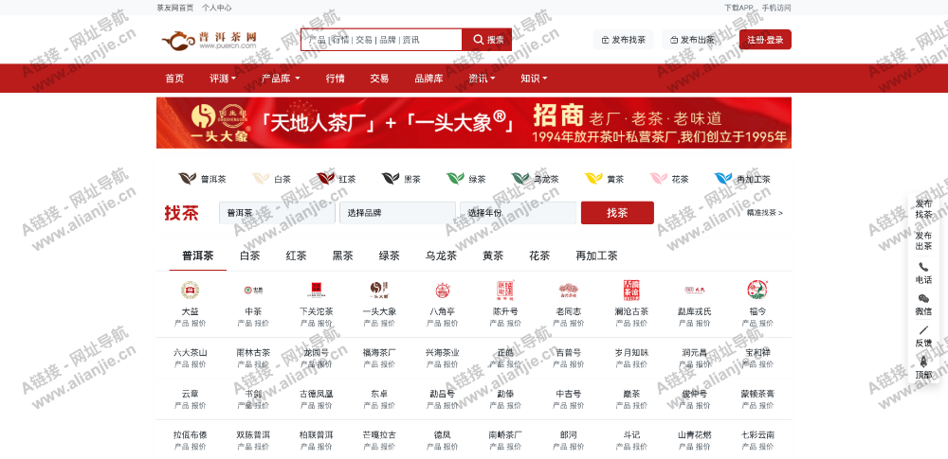This screenshot has height=459, width=948.
Task: Click the 手机访问 link
Action: pyautogui.click(x=776, y=8)
